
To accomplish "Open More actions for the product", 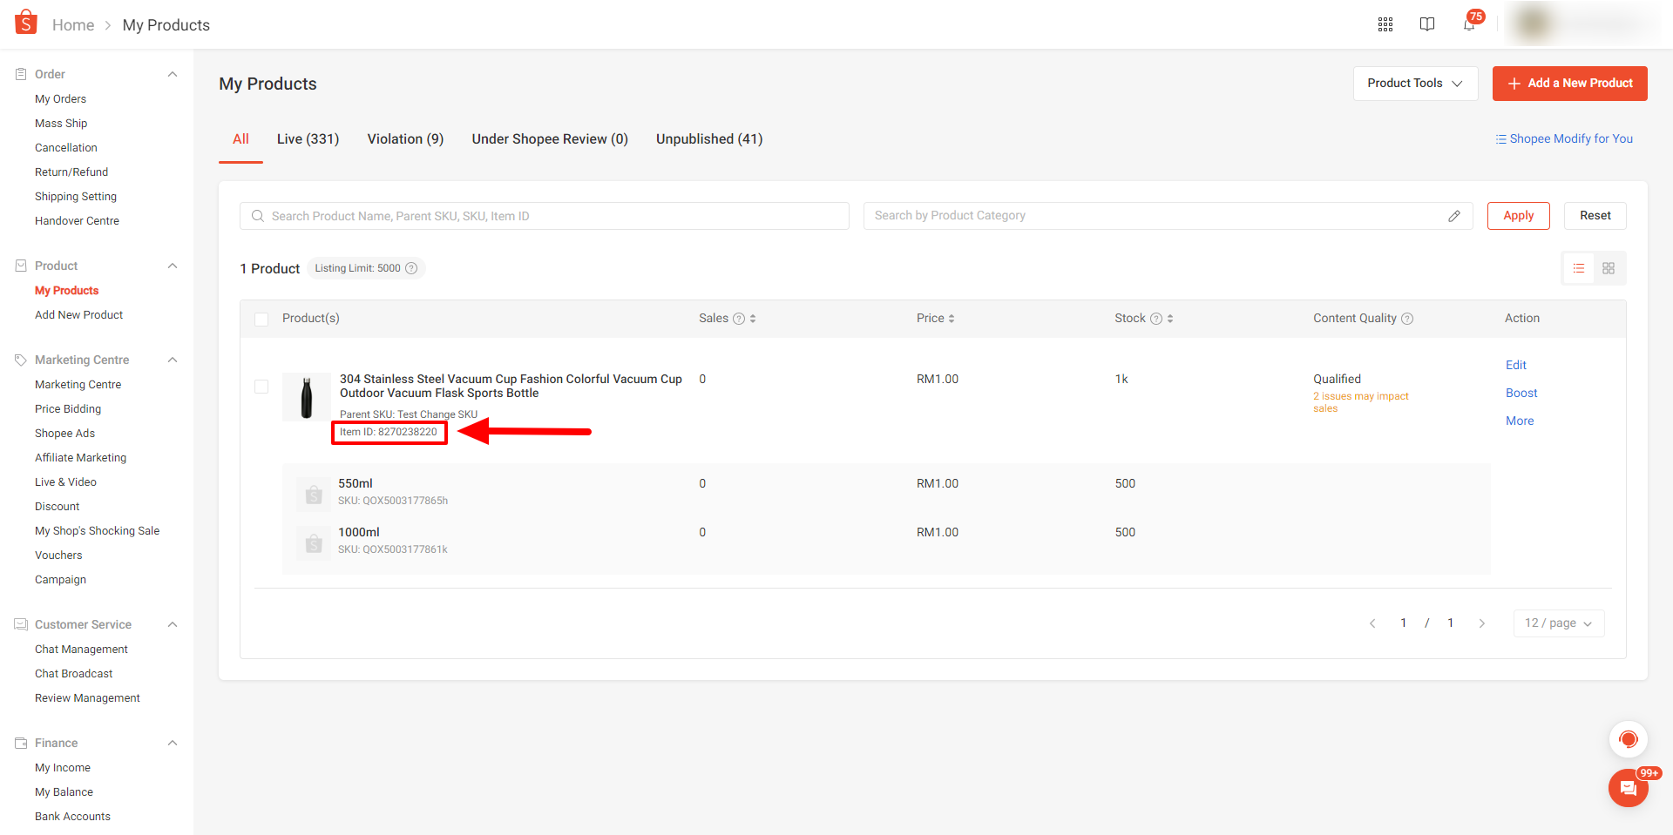I will [1520, 421].
